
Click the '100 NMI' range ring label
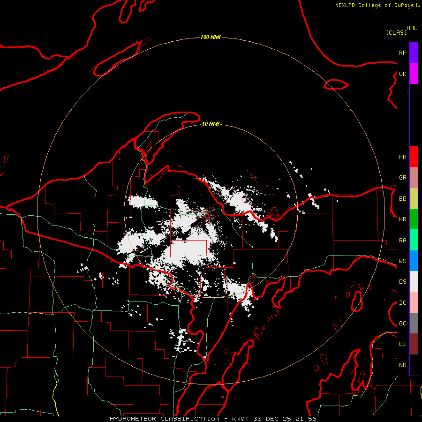(211, 37)
